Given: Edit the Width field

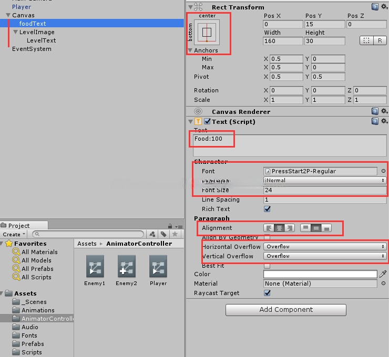Looking at the screenshot, I should coord(283,41).
